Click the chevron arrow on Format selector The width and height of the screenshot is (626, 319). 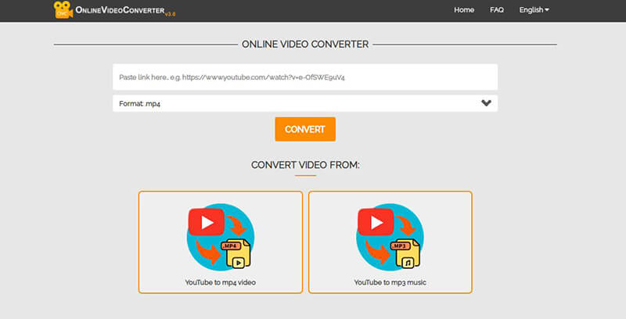pyautogui.click(x=486, y=103)
